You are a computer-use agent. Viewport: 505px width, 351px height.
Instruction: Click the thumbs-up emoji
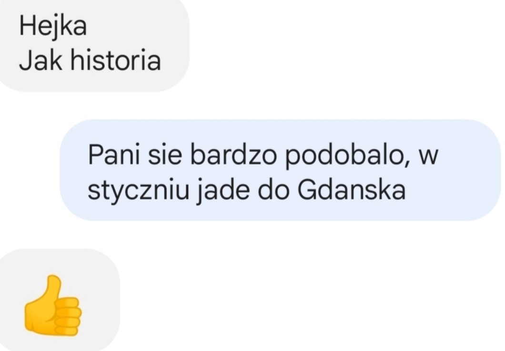pyautogui.click(x=53, y=306)
